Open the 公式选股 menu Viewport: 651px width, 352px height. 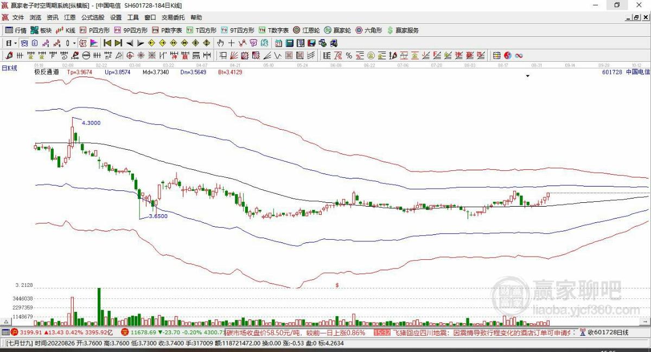pyautogui.click(x=92, y=17)
